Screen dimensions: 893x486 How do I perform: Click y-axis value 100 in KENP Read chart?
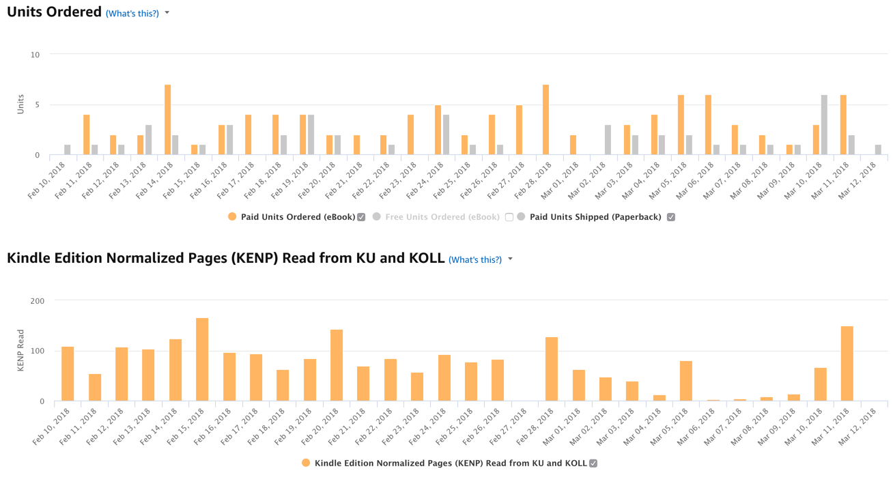[38, 352]
